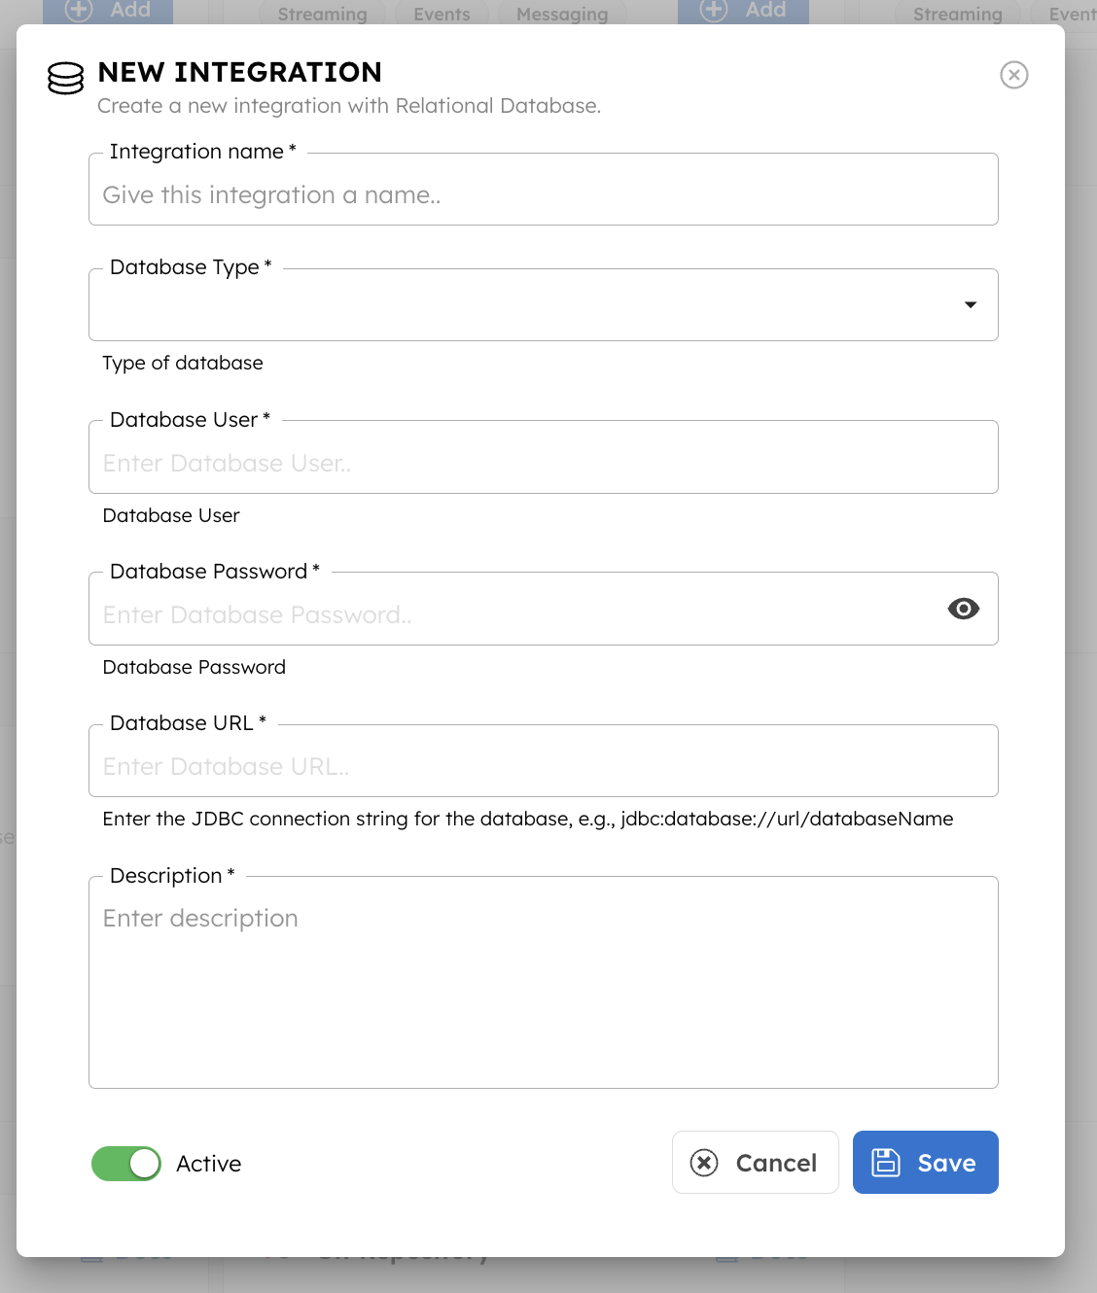Focus the Integration name field
The height and width of the screenshot is (1293, 1097).
pos(543,195)
